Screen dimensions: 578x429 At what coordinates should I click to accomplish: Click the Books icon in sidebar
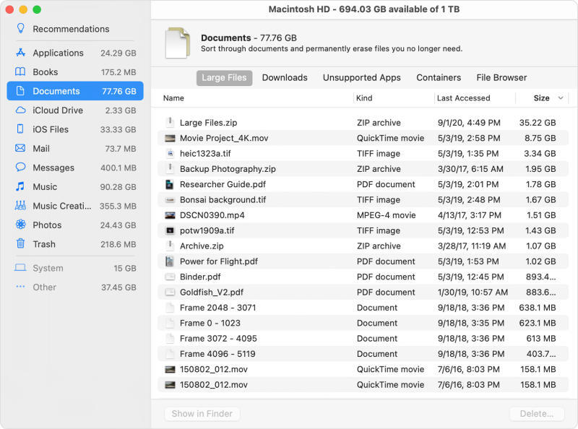pos(20,72)
